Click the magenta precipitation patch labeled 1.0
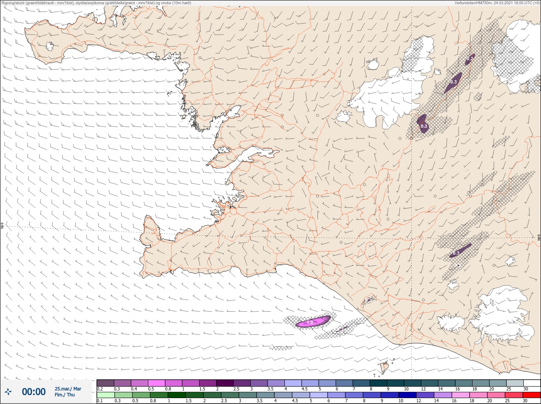Viewport: 541px width, 404px height. [313, 322]
